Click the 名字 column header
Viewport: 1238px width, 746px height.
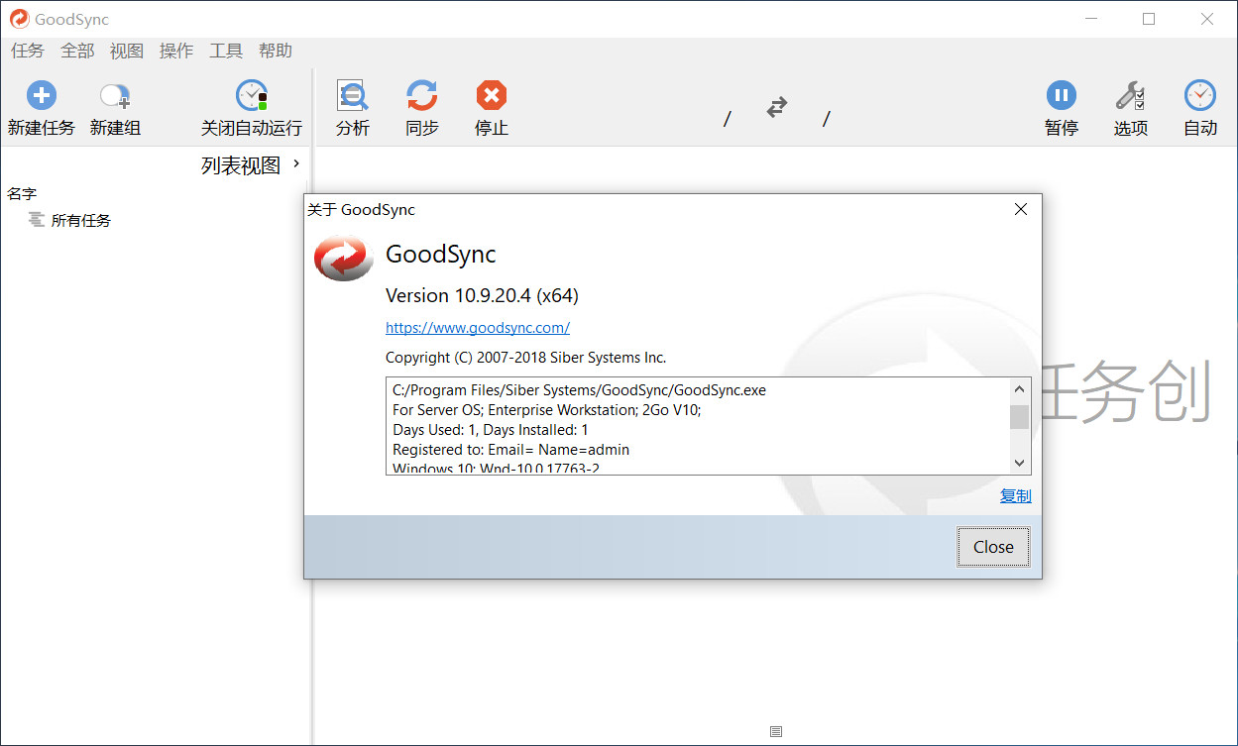point(22,193)
